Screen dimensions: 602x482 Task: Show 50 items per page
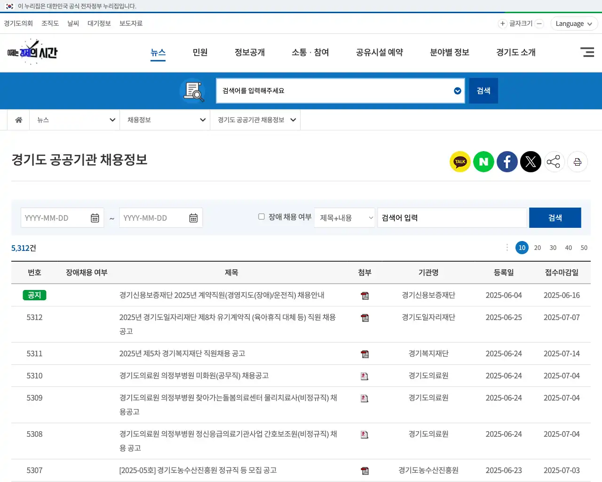click(x=584, y=248)
